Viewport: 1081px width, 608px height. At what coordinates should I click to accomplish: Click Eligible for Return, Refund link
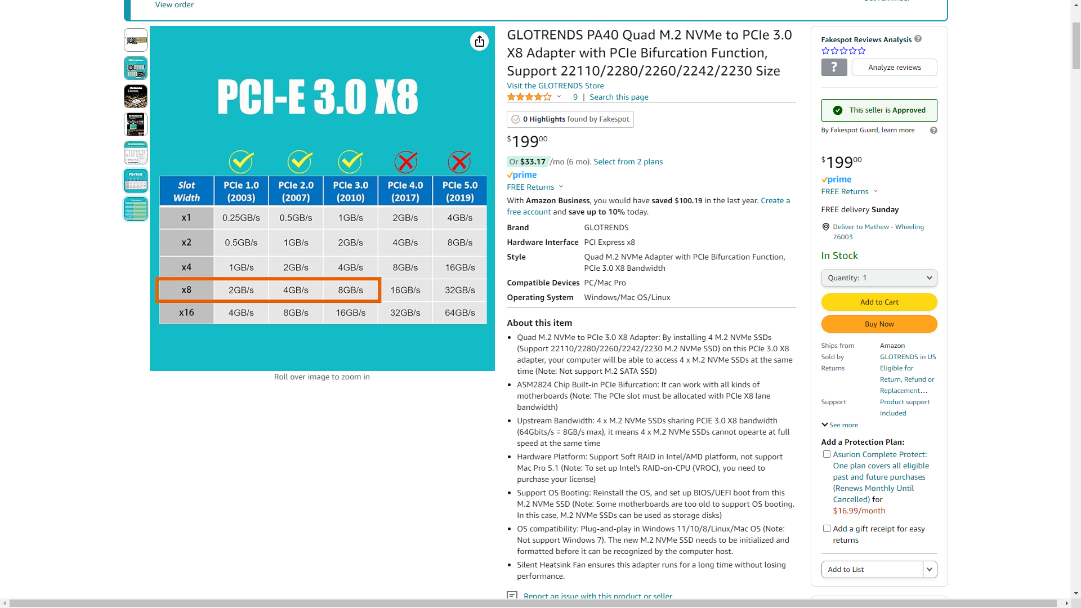coord(906,379)
